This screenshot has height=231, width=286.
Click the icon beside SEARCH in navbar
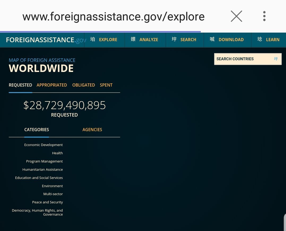click(174, 39)
